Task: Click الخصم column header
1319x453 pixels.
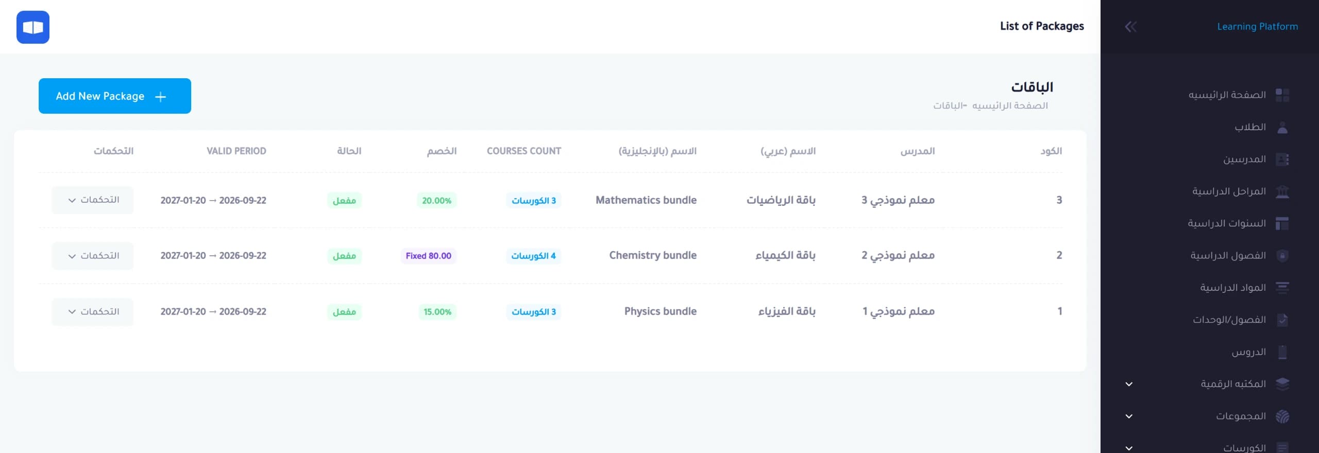Action: [442, 151]
